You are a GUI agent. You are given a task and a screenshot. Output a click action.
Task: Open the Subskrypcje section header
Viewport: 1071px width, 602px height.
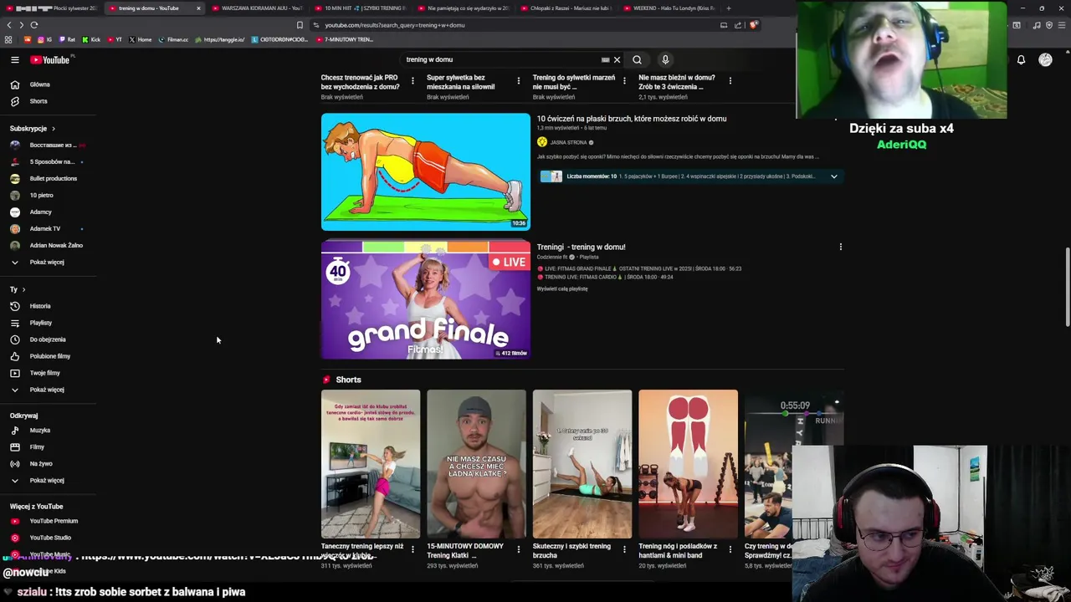click(x=32, y=129)
